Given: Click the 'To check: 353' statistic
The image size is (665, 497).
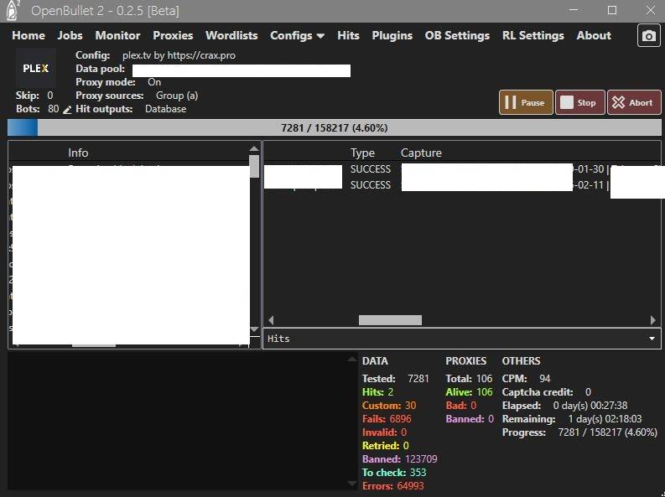Looking at the screenshot, I should pyautogui.click(x=394, y=473).
